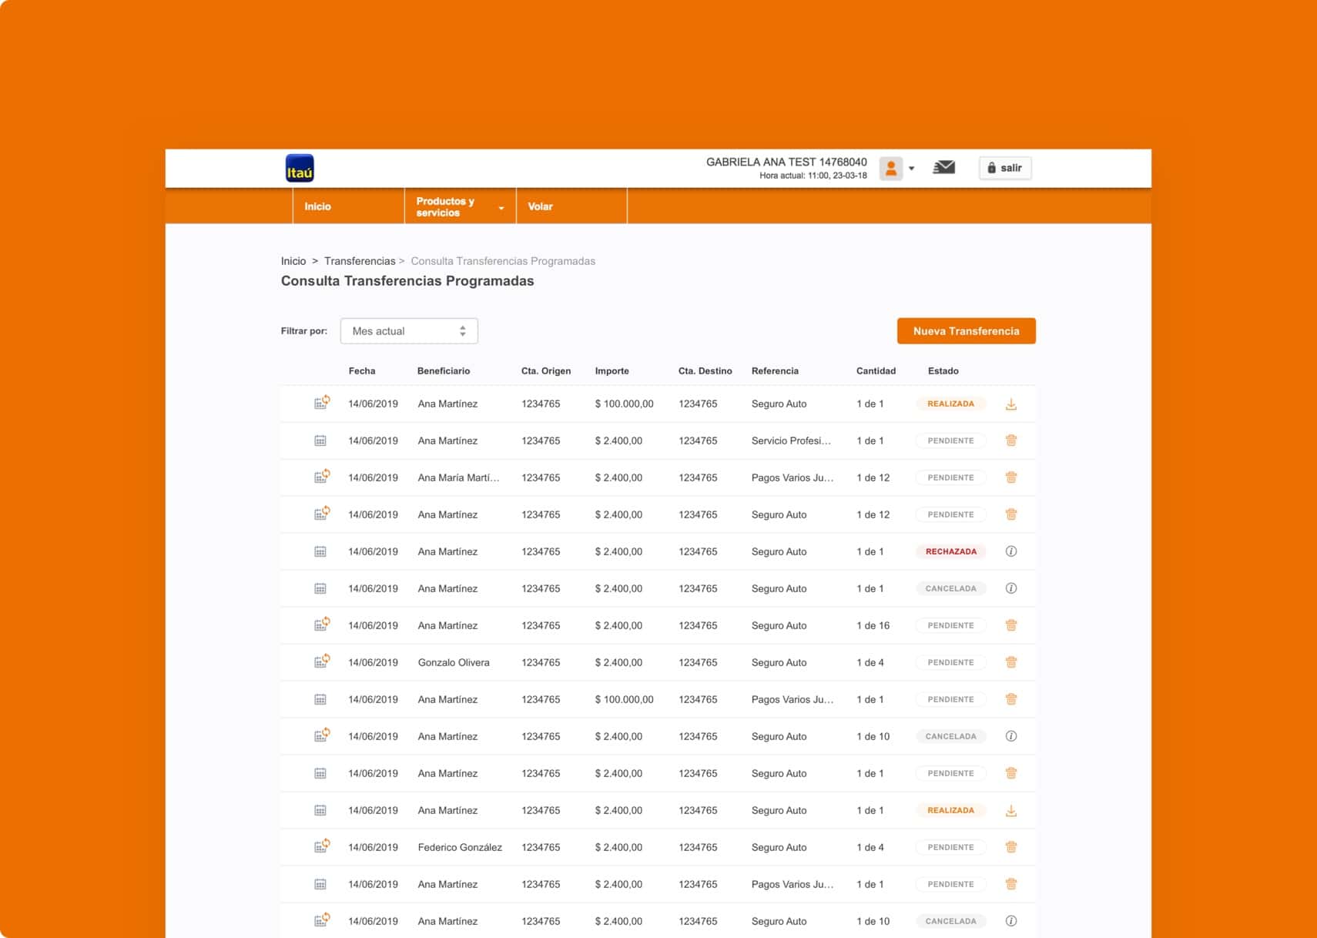Image resolution: width=1317 pixels, height=938 pixels.
Task: Click recurring calendar icon on Ana María Martínez row
Action: pos(321,477)
